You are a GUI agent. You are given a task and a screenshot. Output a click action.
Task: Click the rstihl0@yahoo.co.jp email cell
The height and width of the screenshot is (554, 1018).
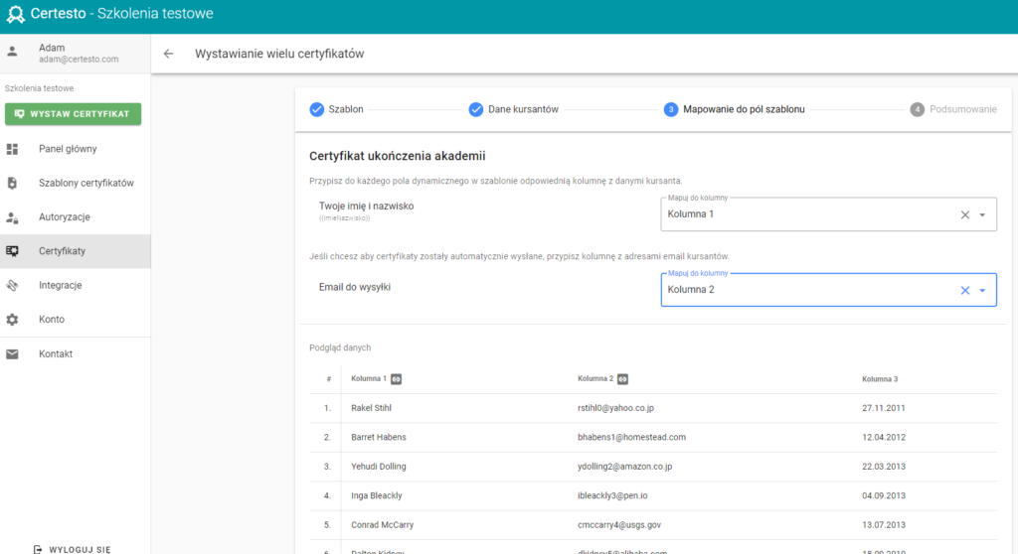[615, 408]
